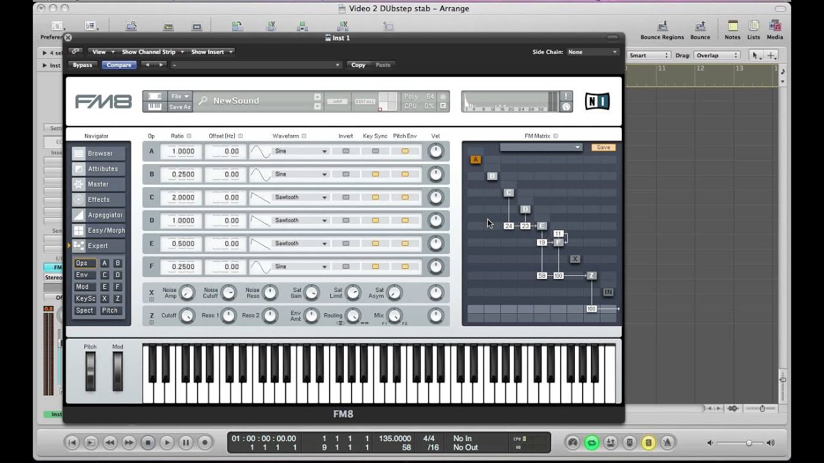Select operator D box in the FM Matrix
The width and height of the screenshot is (824, 463).
pyautogui.click(x=525, y=210)
